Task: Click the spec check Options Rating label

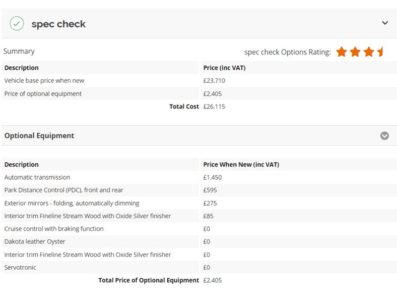Action: 287,52
